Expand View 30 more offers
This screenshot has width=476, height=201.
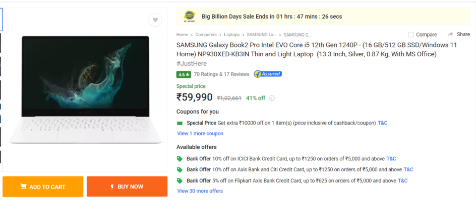click(x=200, y=191)
